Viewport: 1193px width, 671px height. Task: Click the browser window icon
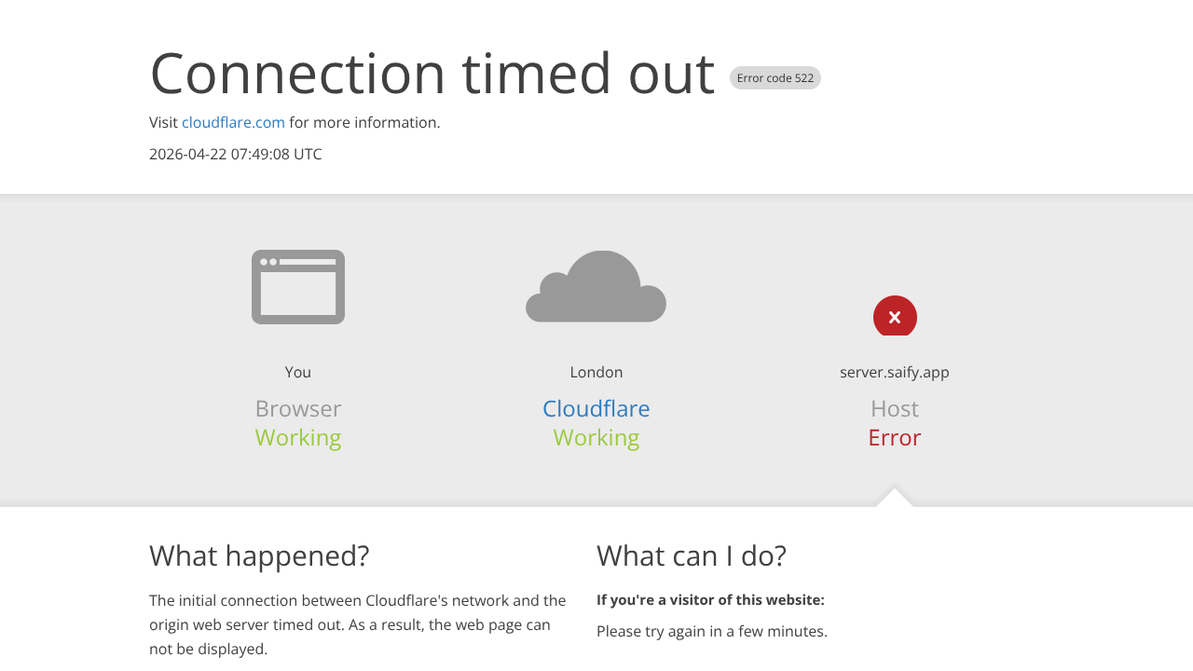click(x=298, y=287)
